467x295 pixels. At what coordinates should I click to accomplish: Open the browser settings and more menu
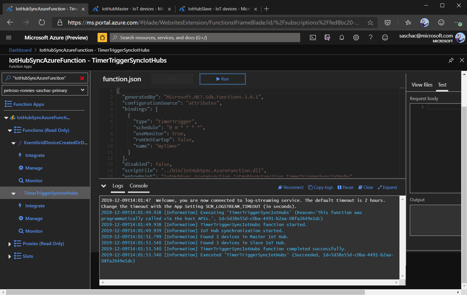[457, 22]
